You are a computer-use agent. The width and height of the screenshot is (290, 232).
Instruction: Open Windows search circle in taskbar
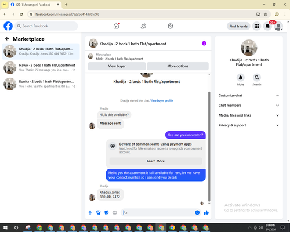(16, 227)
